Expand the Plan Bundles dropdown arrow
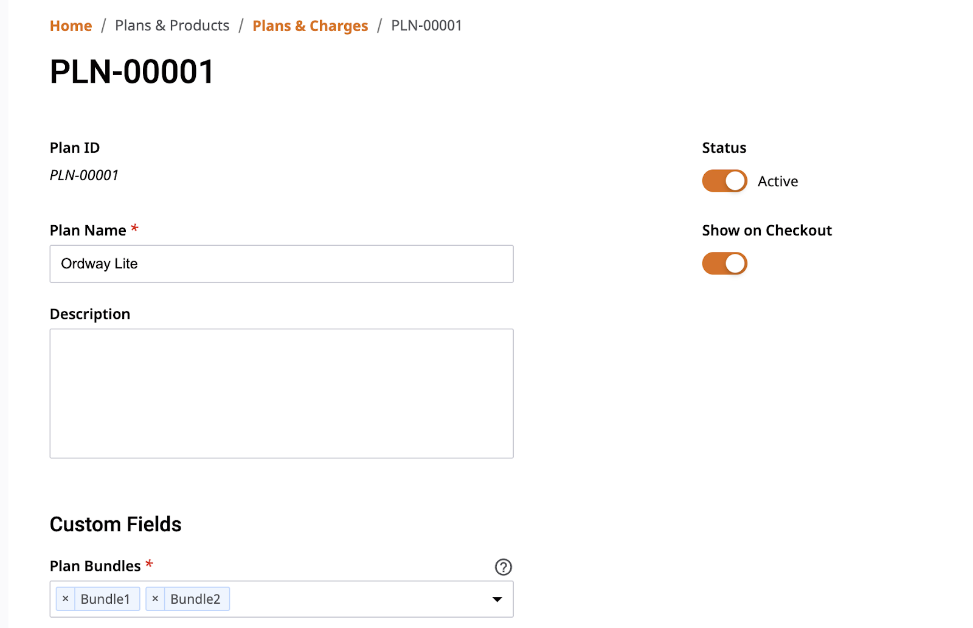The height and width of the screenshot is (628, 973). click(x=497, y=599)
